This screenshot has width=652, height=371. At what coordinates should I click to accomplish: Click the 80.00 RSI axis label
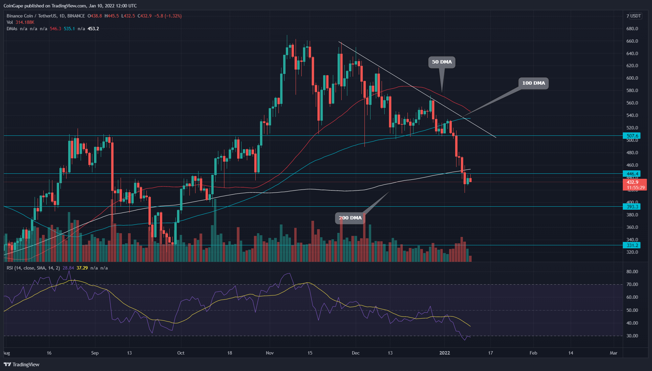(x=632, y=272)
